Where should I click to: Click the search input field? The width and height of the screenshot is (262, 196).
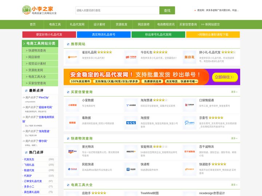tap(117, 10)
